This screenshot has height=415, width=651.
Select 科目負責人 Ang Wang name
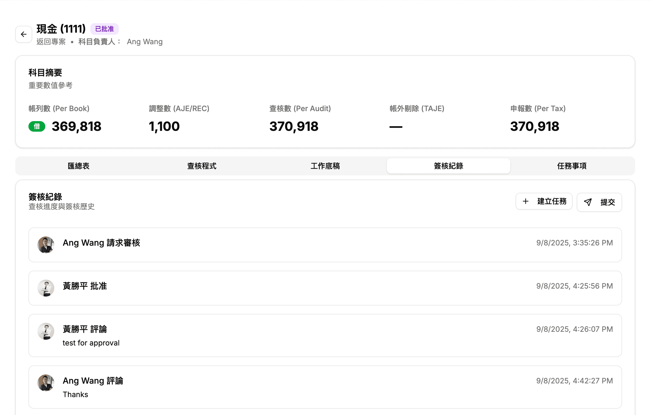point(145,41)
